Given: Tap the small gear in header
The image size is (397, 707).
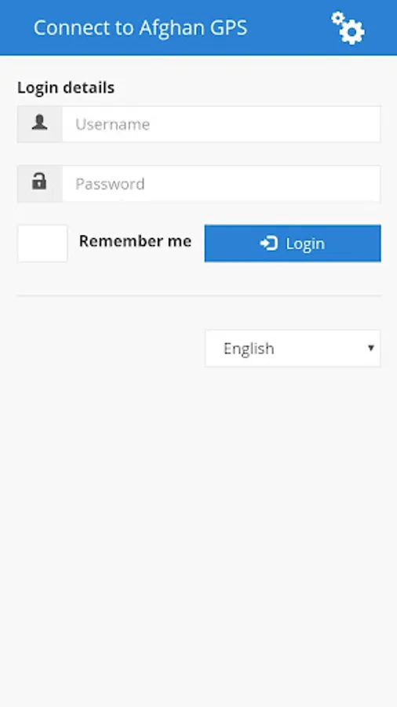Looking at the screenshot, I should pyautogui.click(x=337, y=18).
